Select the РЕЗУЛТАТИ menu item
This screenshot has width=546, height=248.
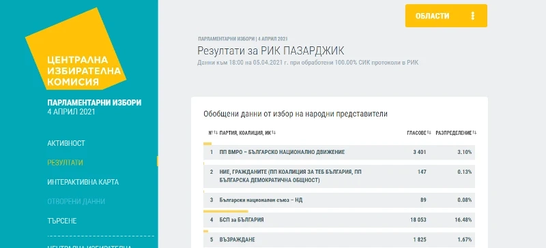click(65, 162)
